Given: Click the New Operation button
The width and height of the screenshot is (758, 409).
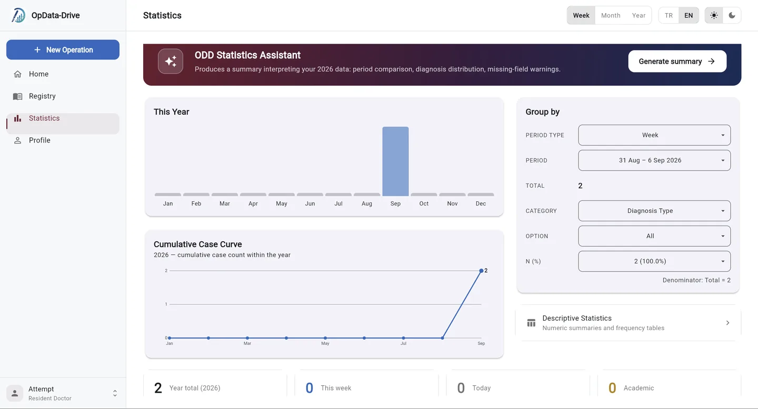Looking at the screenshot, I should point(63,50).
